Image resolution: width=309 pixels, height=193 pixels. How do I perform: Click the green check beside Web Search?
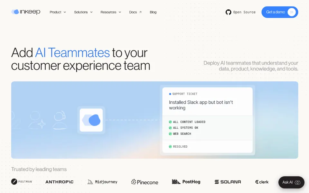[x=170, y=134]
